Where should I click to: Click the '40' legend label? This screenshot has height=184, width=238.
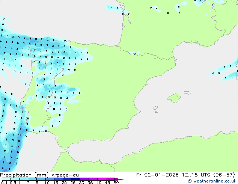pyautogui.click(x=99, y=182)
